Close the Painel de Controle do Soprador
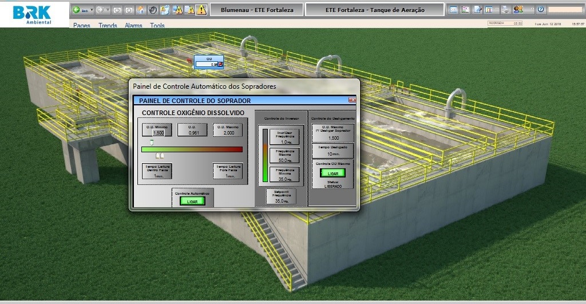This screenshot has width=586, height=304. click(352, 100)
